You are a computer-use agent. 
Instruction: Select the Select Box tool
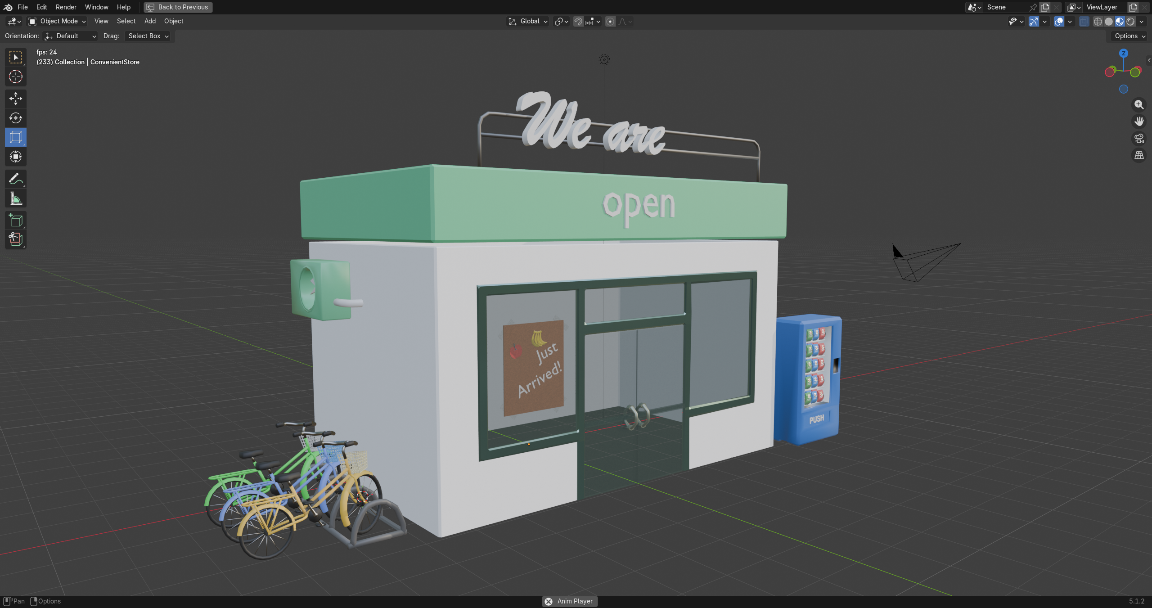pyautogui.click(x=16, y=57)
